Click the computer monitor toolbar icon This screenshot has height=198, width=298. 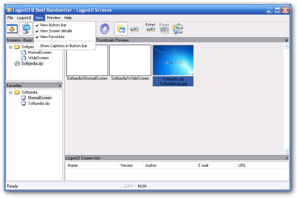(x=26, y=29)
